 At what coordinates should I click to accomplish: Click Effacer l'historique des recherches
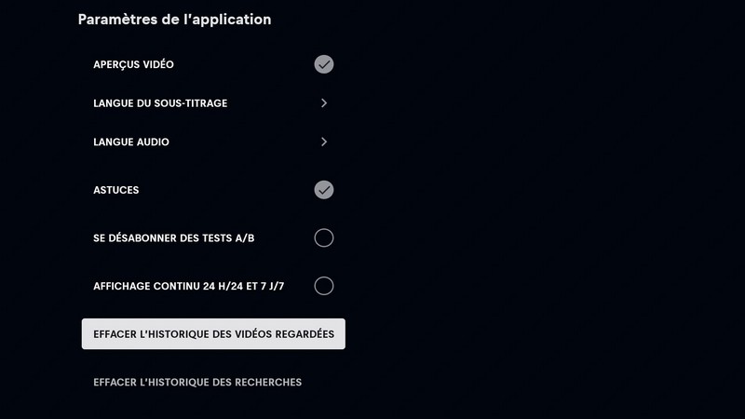point(197,383)
